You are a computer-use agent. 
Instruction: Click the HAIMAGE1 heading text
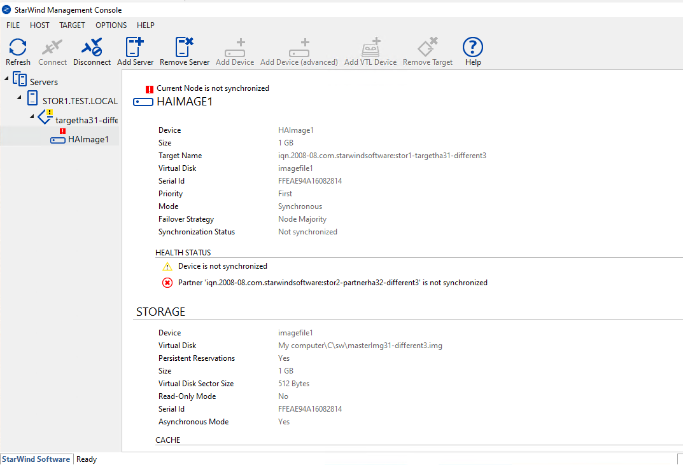tap(185, 102)
